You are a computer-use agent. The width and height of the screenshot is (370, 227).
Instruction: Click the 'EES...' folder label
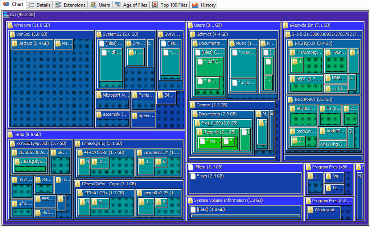[x=48, y=199]
